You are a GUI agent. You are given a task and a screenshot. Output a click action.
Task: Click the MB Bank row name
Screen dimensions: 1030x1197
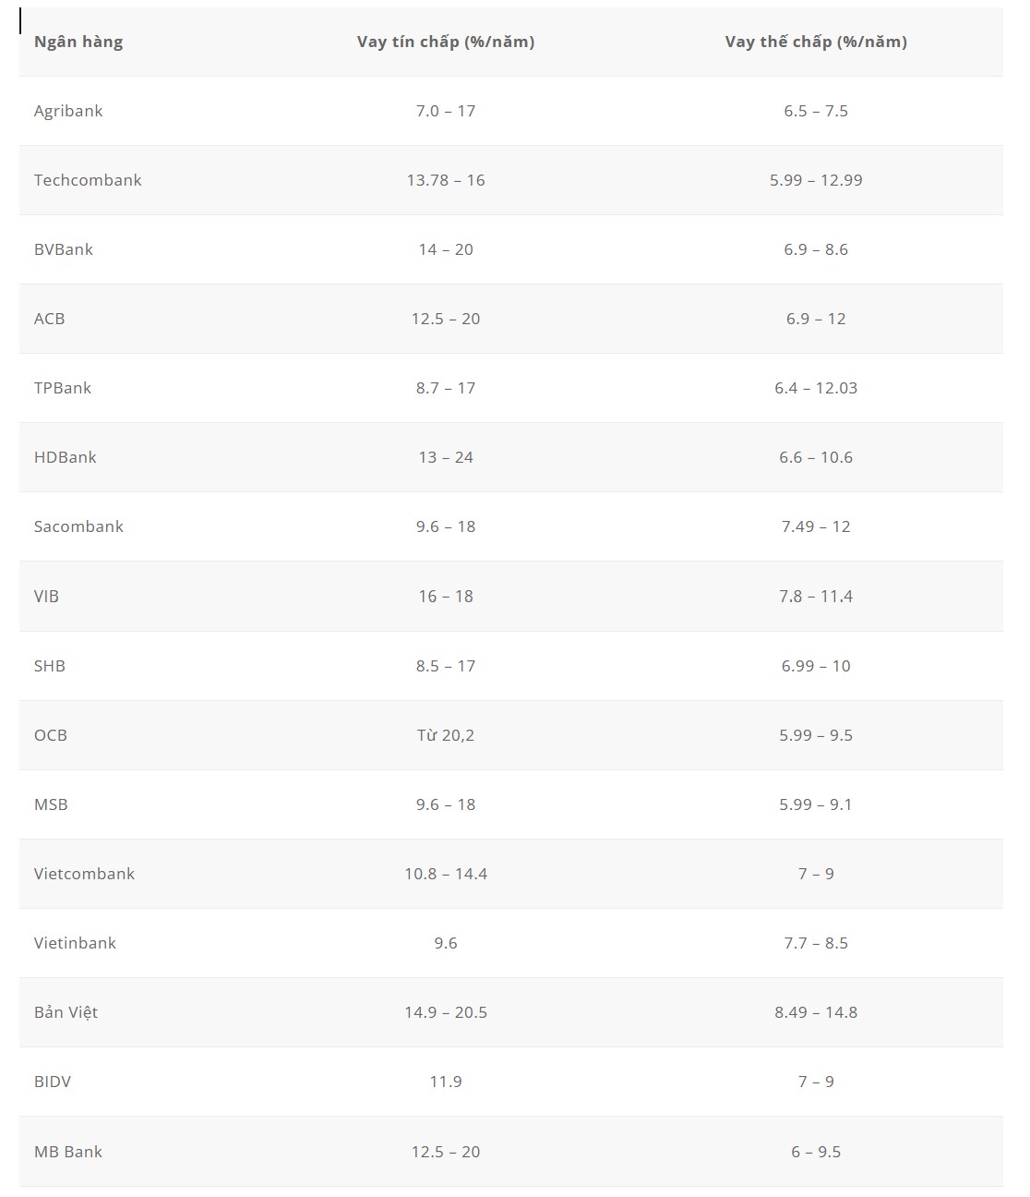(x=68, y=1152)
